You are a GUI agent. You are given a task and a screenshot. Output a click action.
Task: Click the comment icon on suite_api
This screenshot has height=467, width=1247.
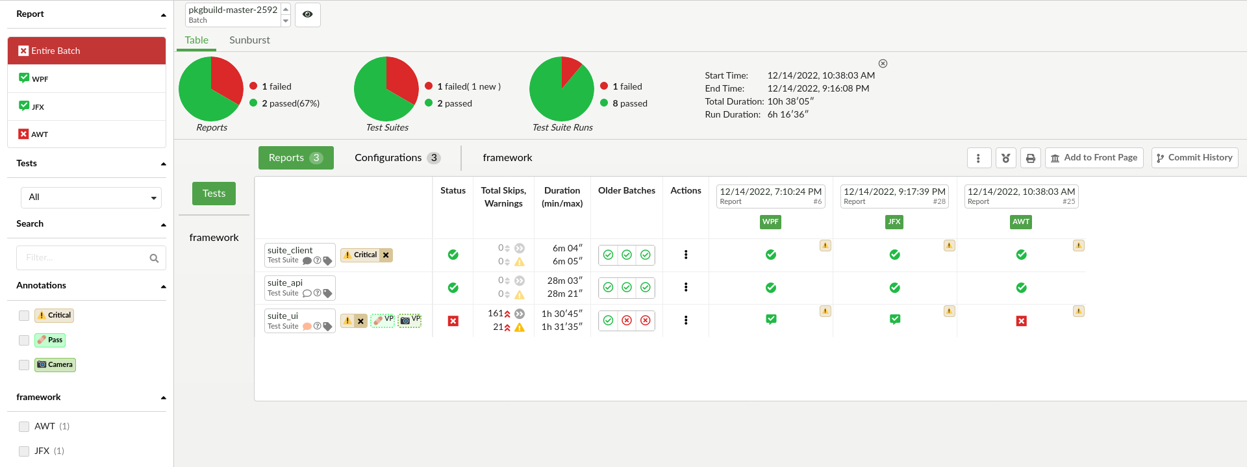point(307,293)
